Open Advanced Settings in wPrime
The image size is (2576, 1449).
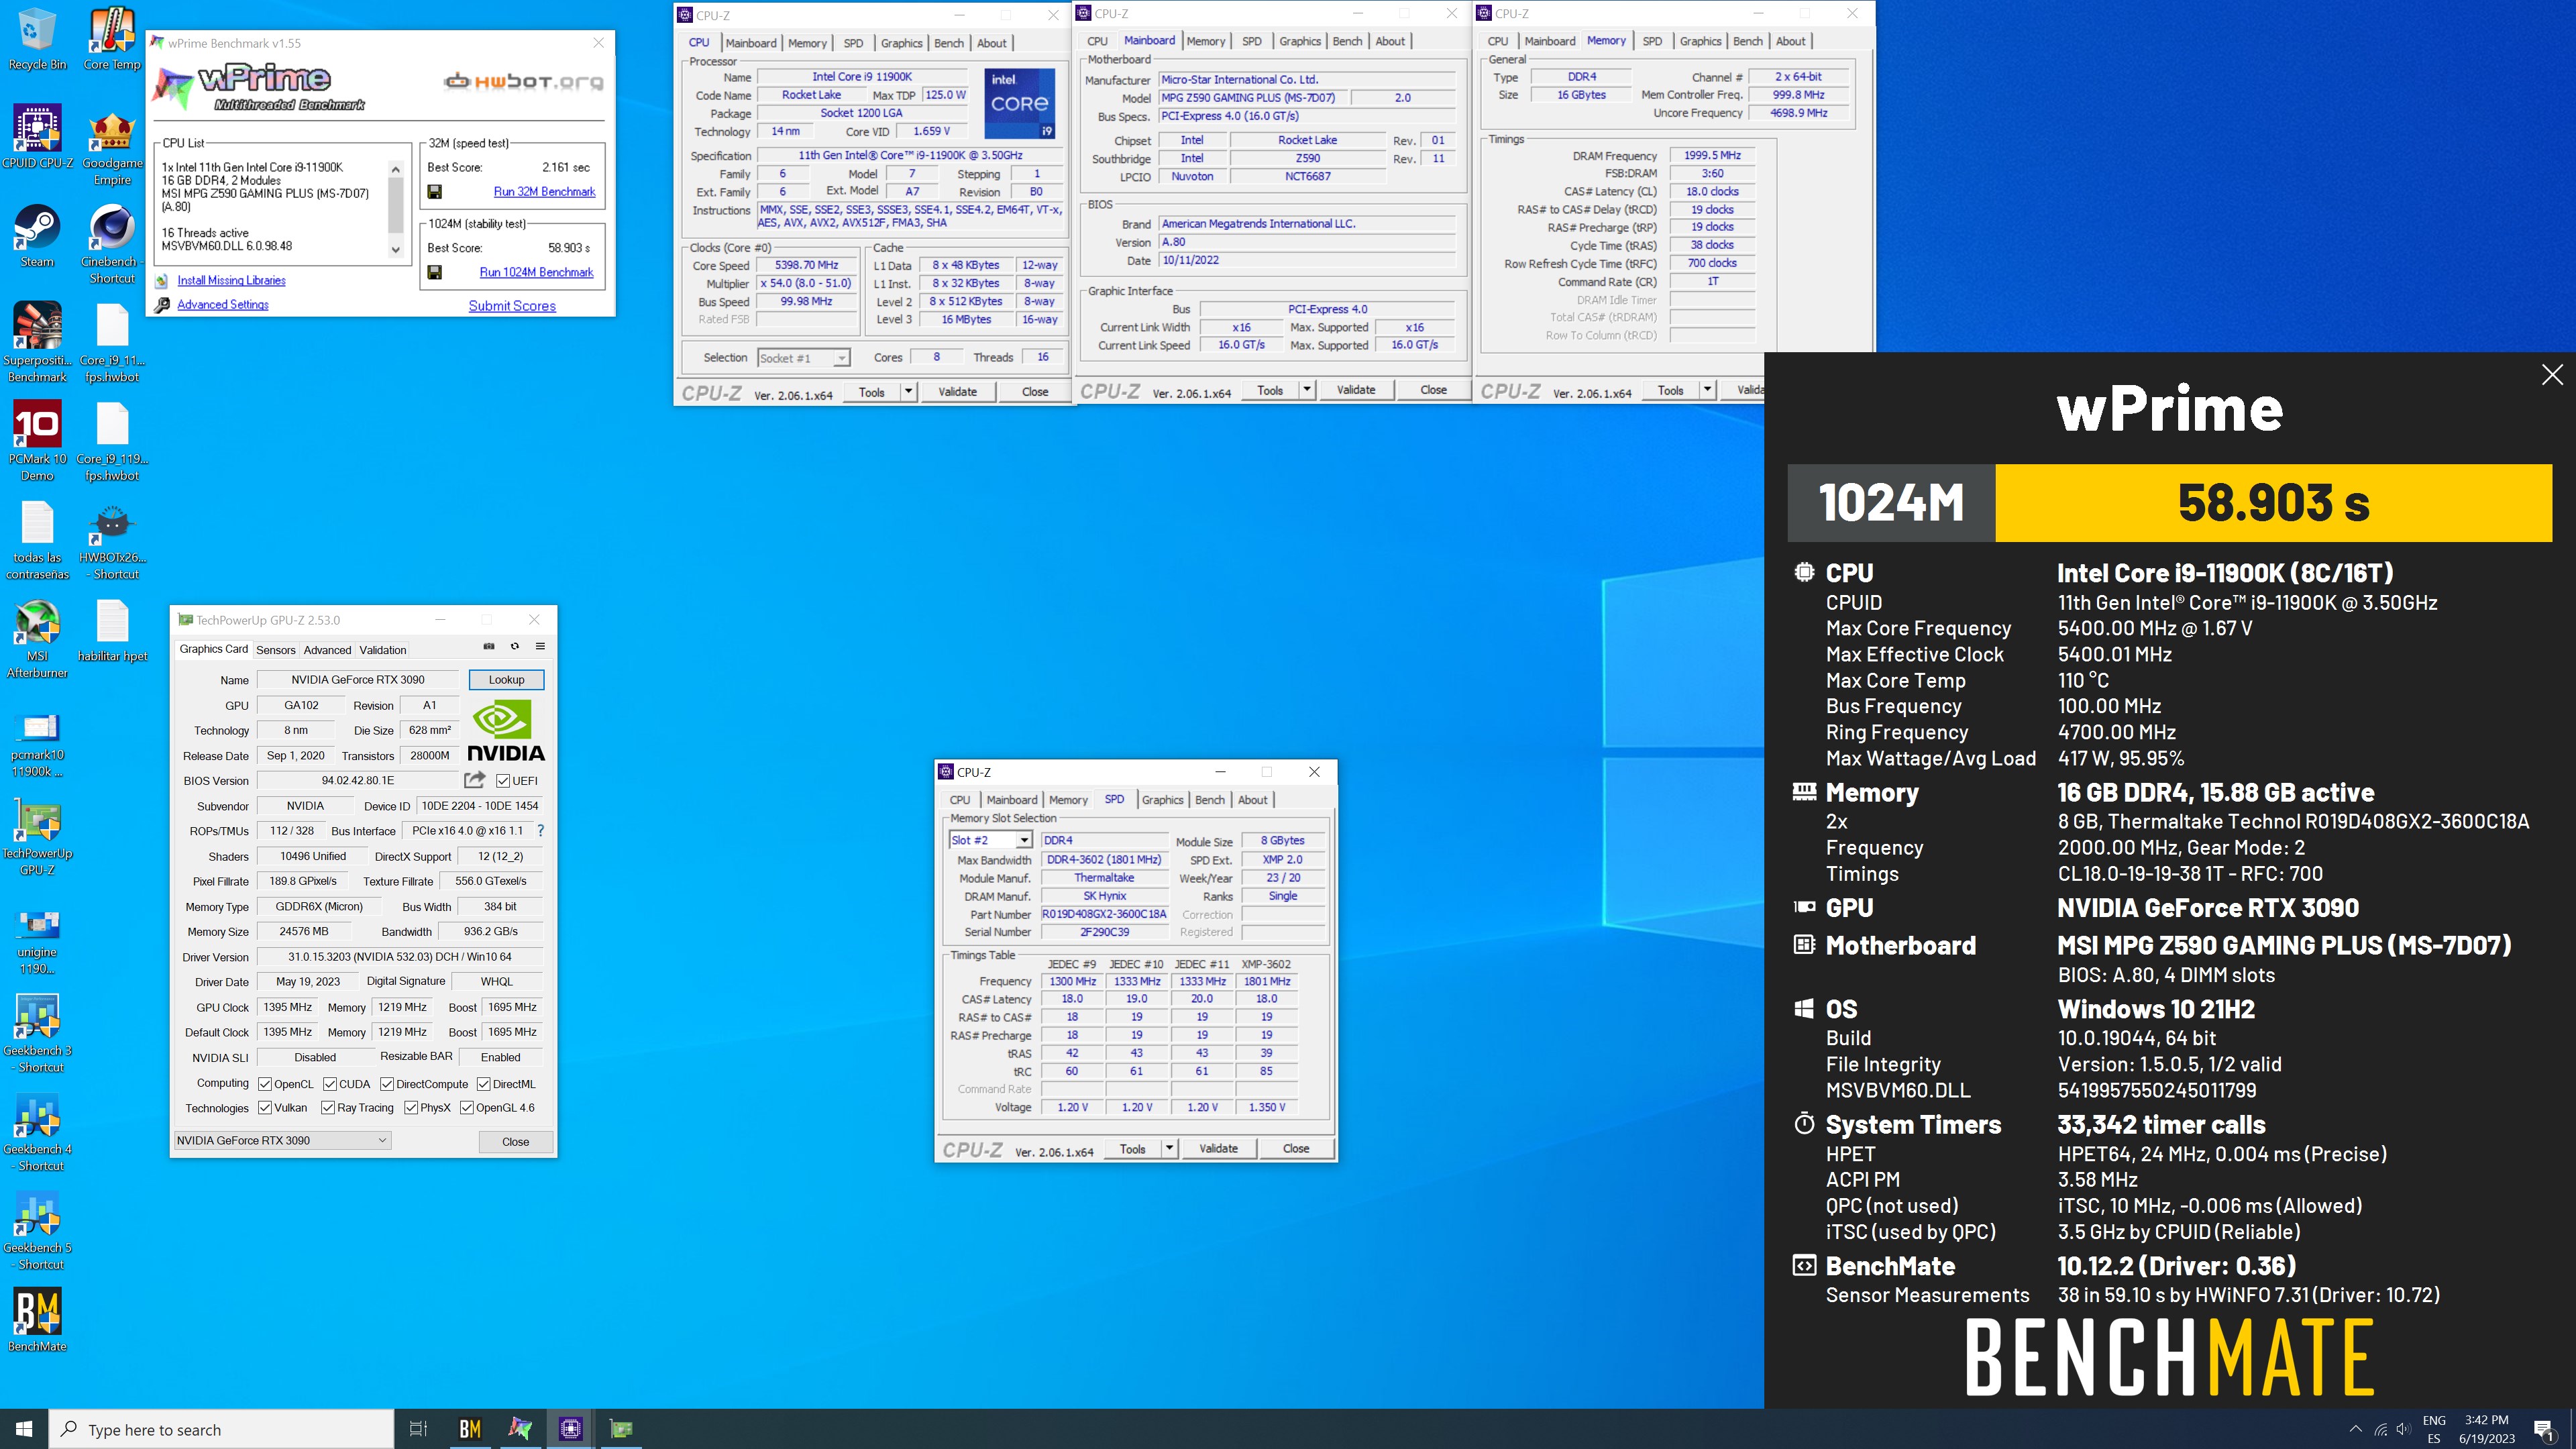(x=223, y=305)
